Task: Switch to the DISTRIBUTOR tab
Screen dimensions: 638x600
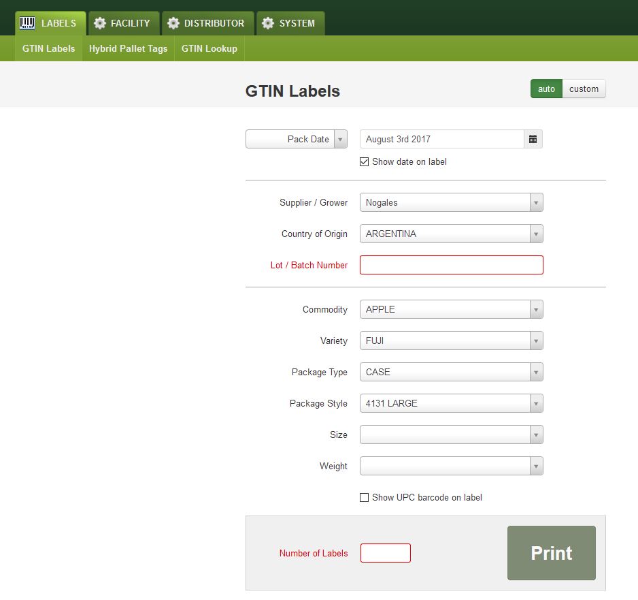Action: pyautogui.click(x=208, y=23)
